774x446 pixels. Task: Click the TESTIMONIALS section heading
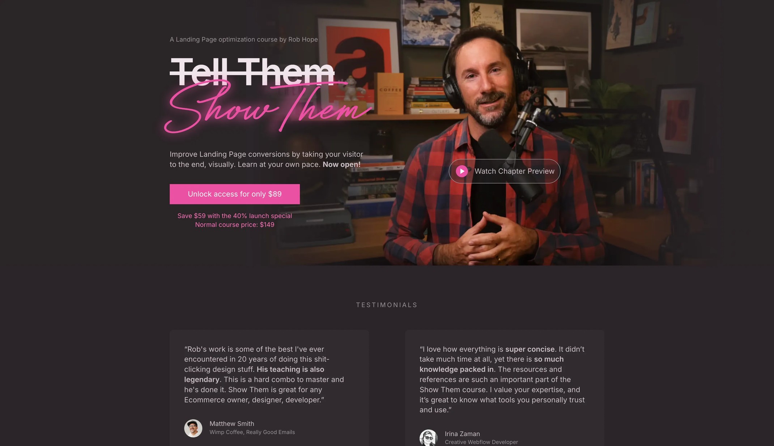(x=387, y=305)
